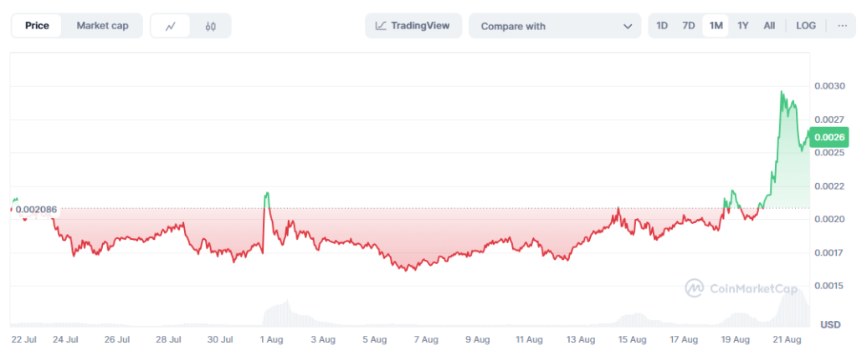857x361 pixels.
Task: Click the 0.002086 baseline price label
Action: (35, 208)
